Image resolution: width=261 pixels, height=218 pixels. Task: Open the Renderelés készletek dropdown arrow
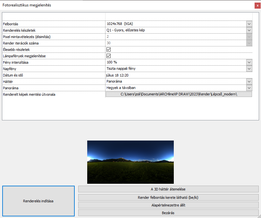tap(249, 30)
